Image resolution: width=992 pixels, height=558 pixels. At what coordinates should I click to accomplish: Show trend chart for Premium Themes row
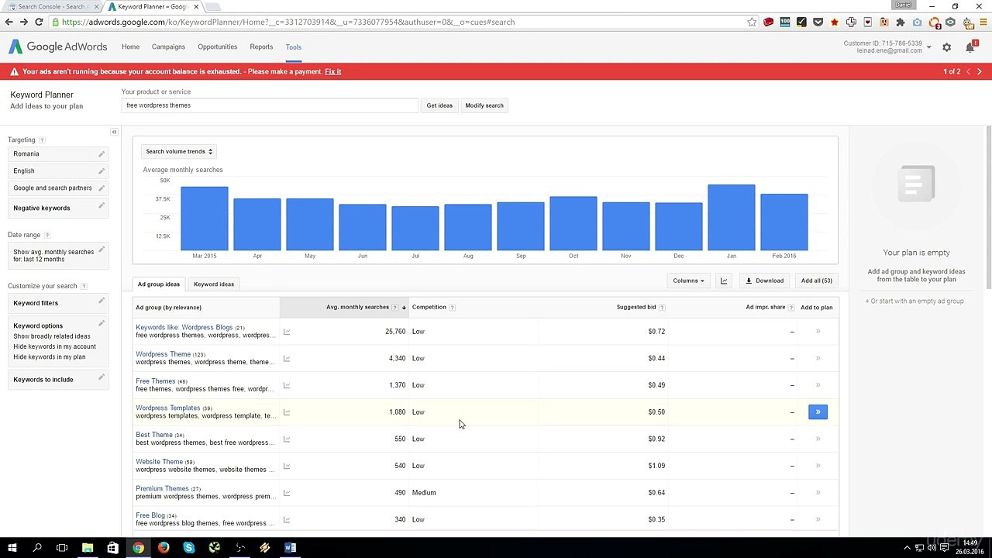(x=287, y=493)
